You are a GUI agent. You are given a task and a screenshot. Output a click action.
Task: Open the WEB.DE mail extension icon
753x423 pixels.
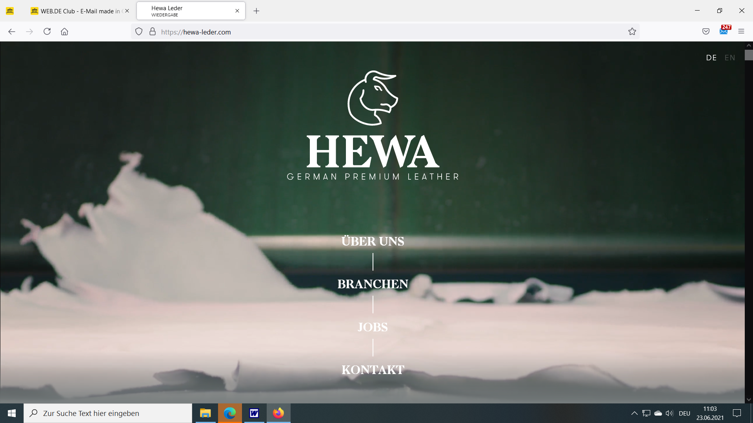click(x=724, y=31)
